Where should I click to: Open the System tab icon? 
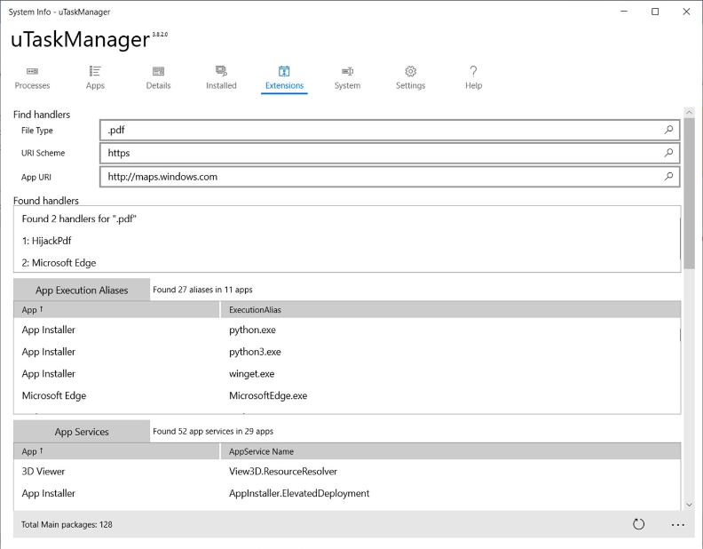point(347,71)
